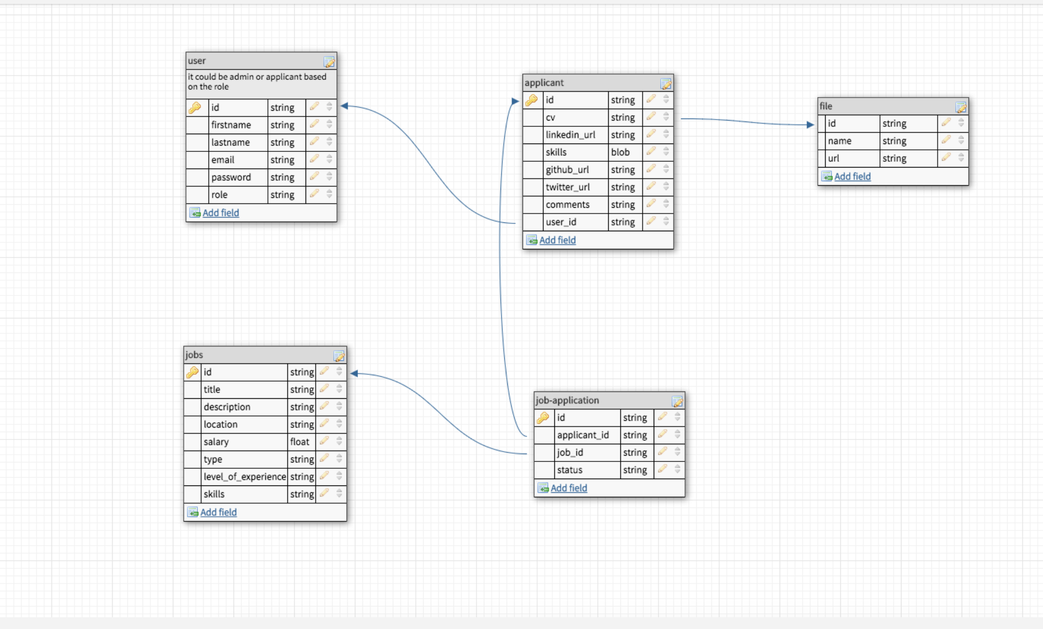The height and width of the screenshot is (629, 1043).
Task: Click pencil icon for user email field
Action: [314, 159]
